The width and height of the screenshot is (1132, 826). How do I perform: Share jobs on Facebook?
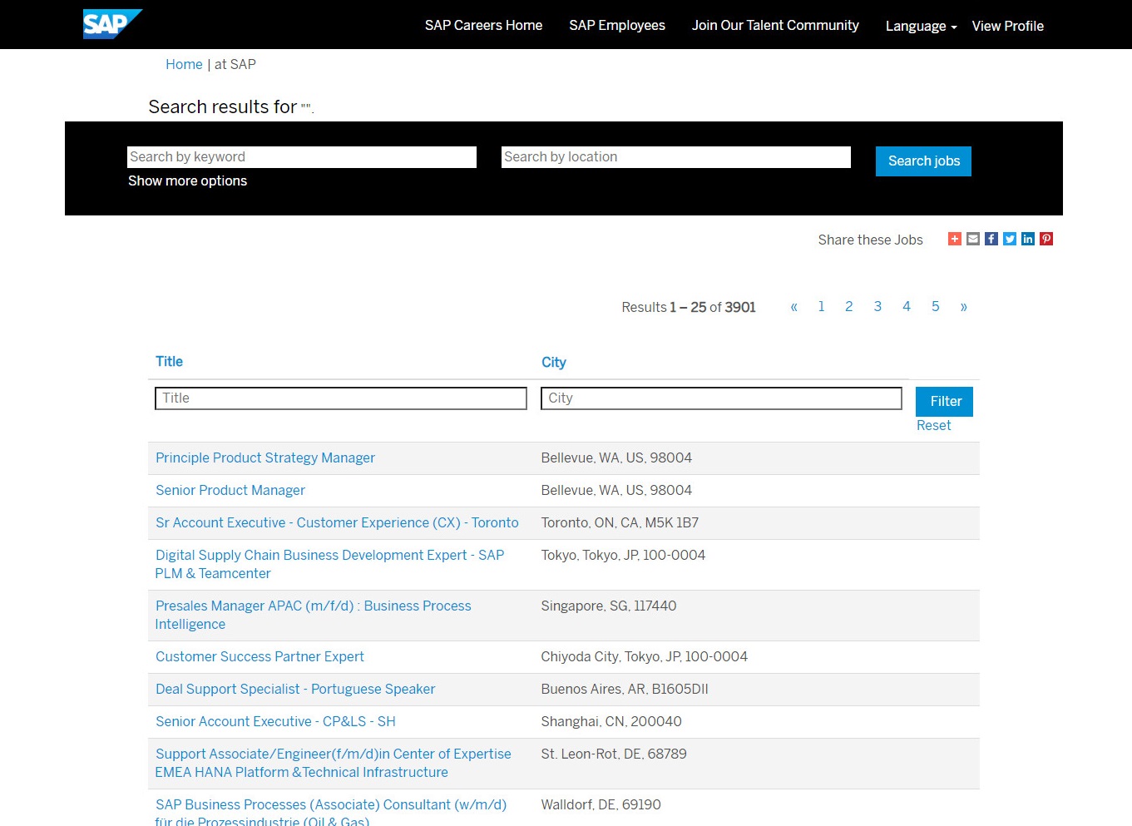tap(991, 240)
